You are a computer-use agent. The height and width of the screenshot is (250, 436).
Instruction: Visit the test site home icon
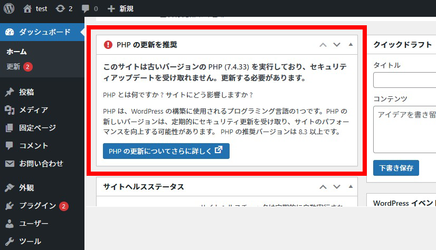(x=27, y=9)
